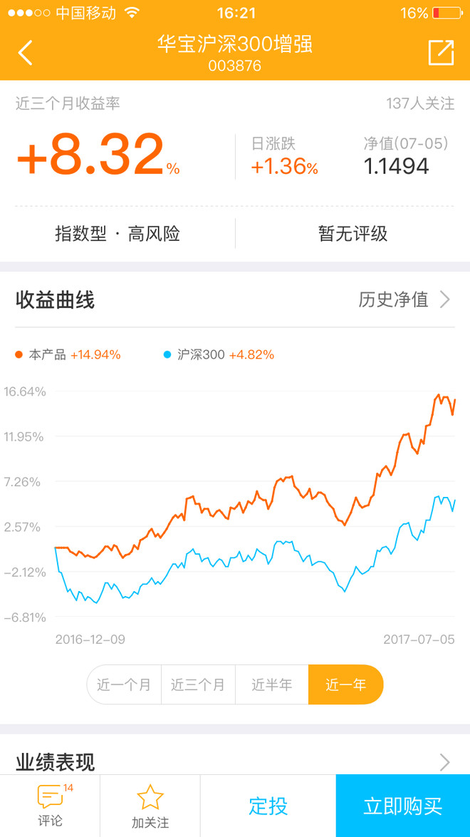Open the 评论 section via bottom bar icon
470x837 pixels.
click(x=48, y=803)
